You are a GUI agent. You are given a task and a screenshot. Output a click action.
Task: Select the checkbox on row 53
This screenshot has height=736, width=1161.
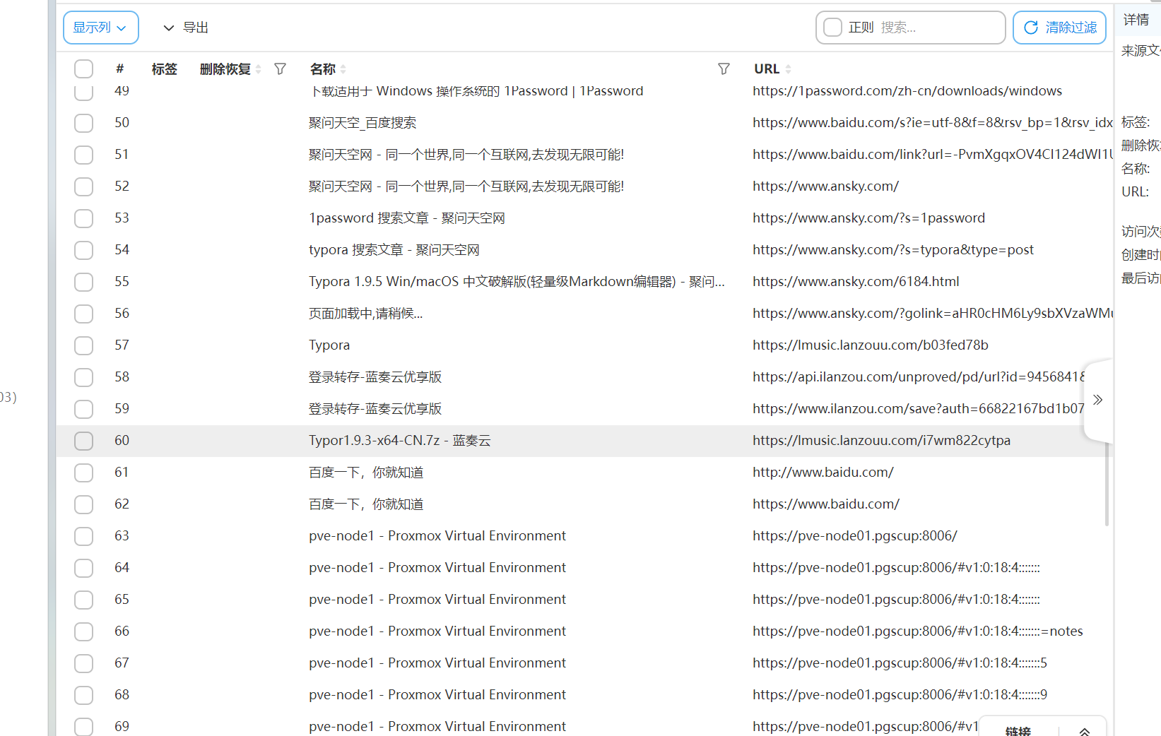84,218
